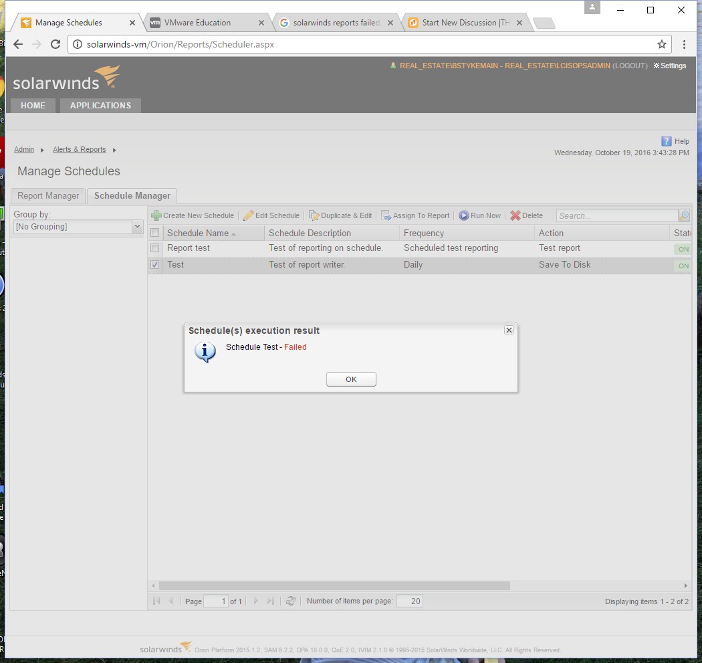The width and height of the screenshot is (702, 663).
Task: Refresh the schedule grid with the pager icon
Action: tap(291, 601)
